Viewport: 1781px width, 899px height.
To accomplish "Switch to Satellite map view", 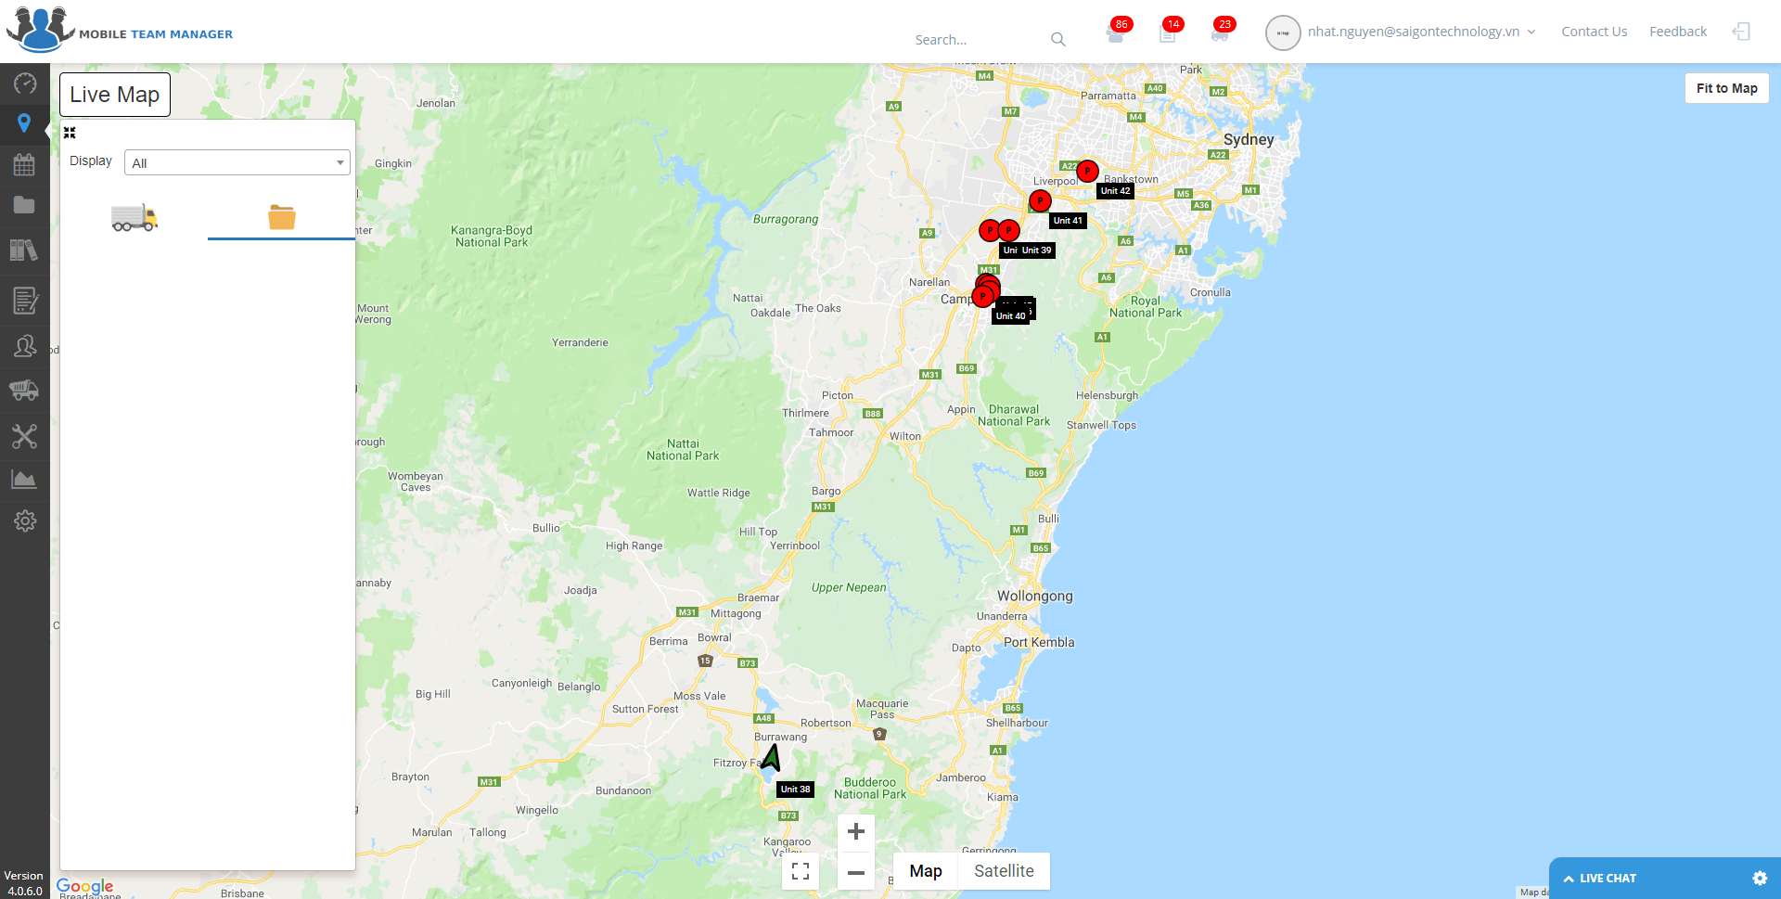I will [x=1004, y=871].
